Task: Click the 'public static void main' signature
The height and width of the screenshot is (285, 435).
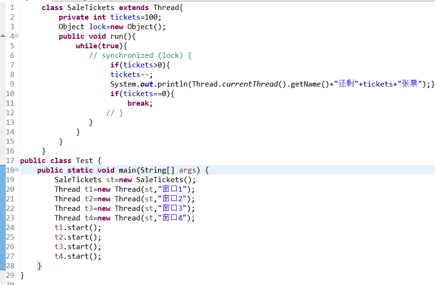Action: tap(123, 170)
